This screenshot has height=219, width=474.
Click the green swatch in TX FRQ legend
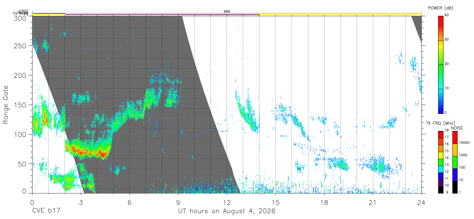tap(440, 161)
